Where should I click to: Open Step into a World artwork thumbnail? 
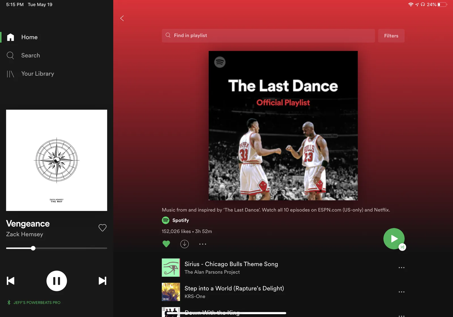pyautogui.click(x=171, y=292)
